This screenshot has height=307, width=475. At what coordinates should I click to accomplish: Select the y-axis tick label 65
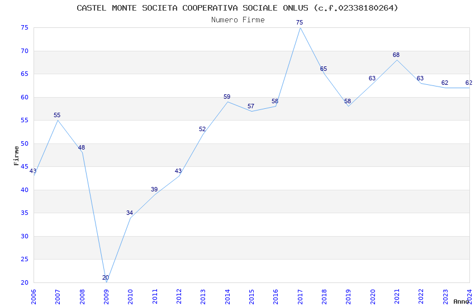click(25, 74)
